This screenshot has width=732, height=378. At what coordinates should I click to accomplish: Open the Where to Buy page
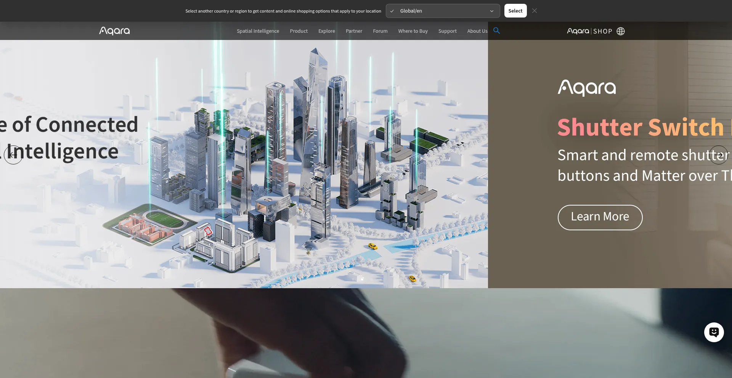[413, 31]
